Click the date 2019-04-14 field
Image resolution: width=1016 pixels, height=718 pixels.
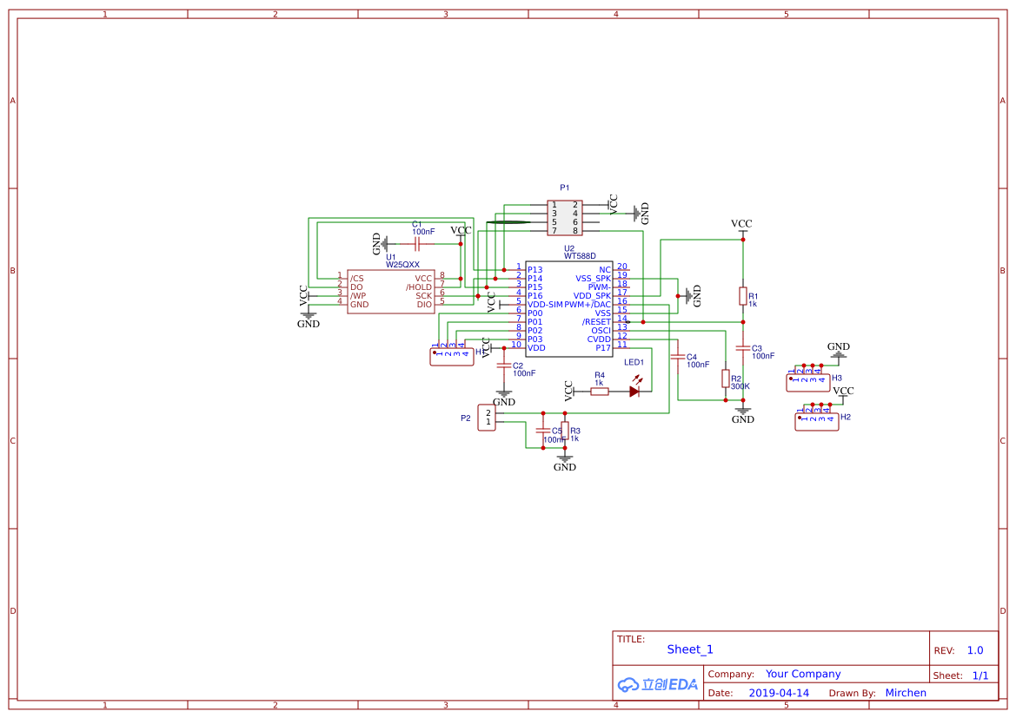779,693
